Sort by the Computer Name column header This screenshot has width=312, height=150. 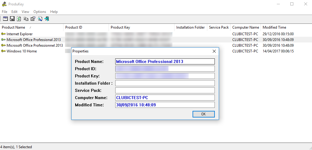(x=246, y=27)
